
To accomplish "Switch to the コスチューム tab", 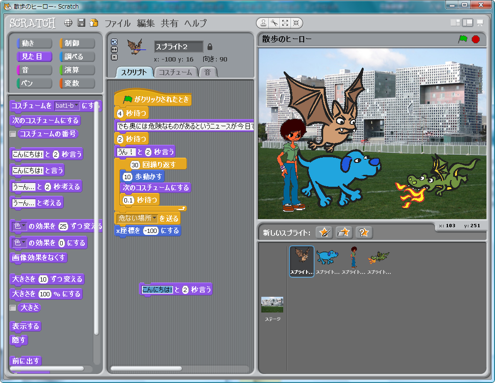I will tap(175, 72).
